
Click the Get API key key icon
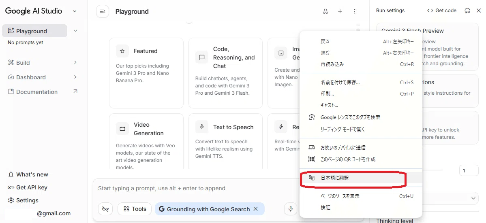click(11, 187)
